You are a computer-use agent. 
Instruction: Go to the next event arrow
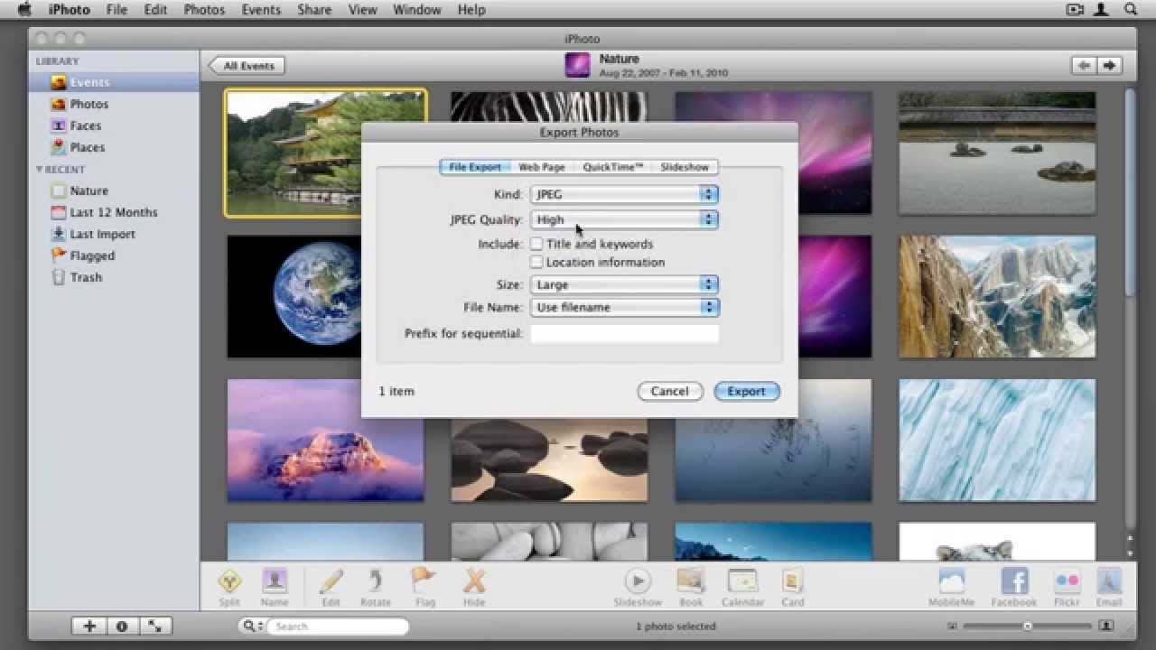click(x=1109, y=65)
